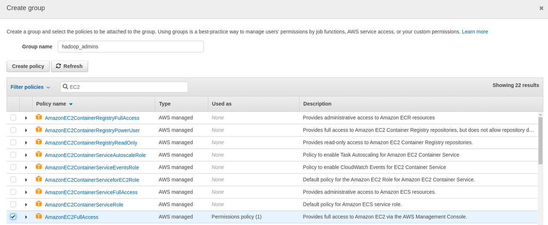
Task: Click the AmazonEC2ContainerRegistryReadOnly policy box icon
Action: pos(39,142)
